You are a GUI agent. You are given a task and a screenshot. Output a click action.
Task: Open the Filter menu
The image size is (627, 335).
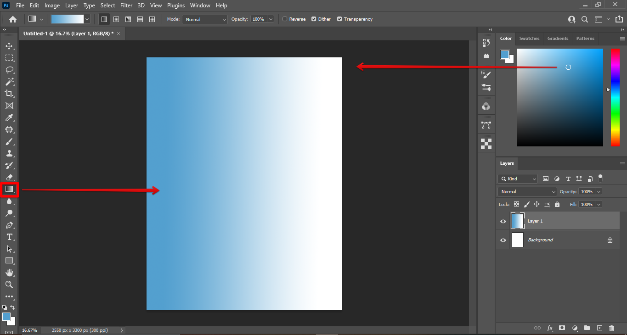coord(126,6)
